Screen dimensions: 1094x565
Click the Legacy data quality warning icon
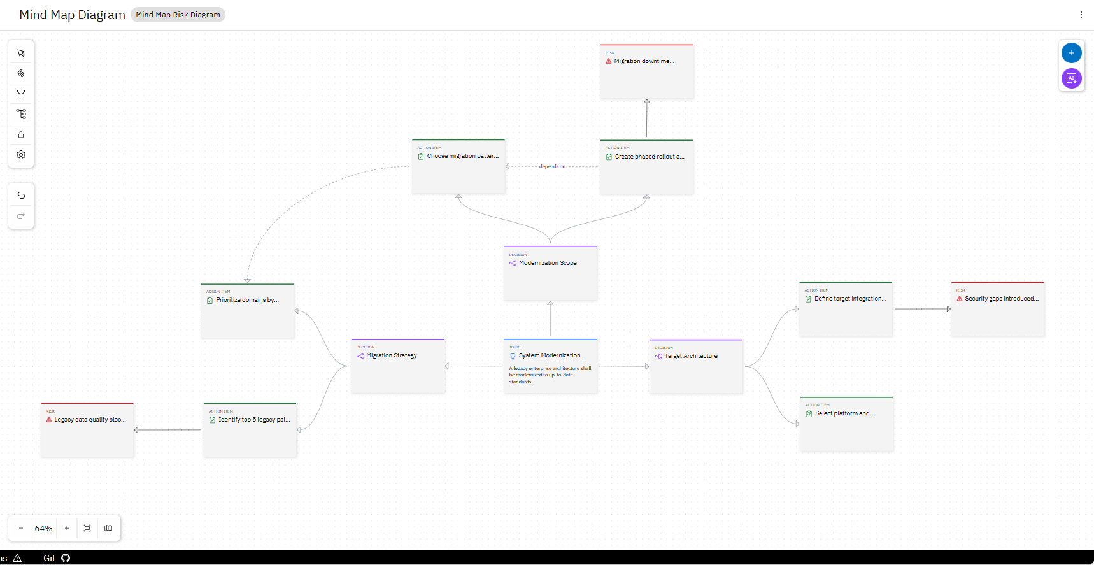pyautogui.click(x=49, y=420)
